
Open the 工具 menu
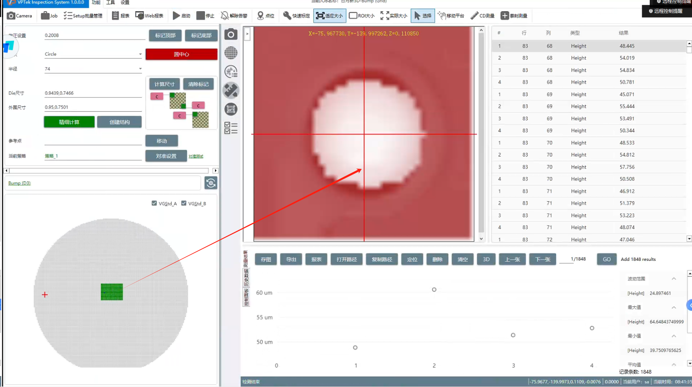pos(110,2)
